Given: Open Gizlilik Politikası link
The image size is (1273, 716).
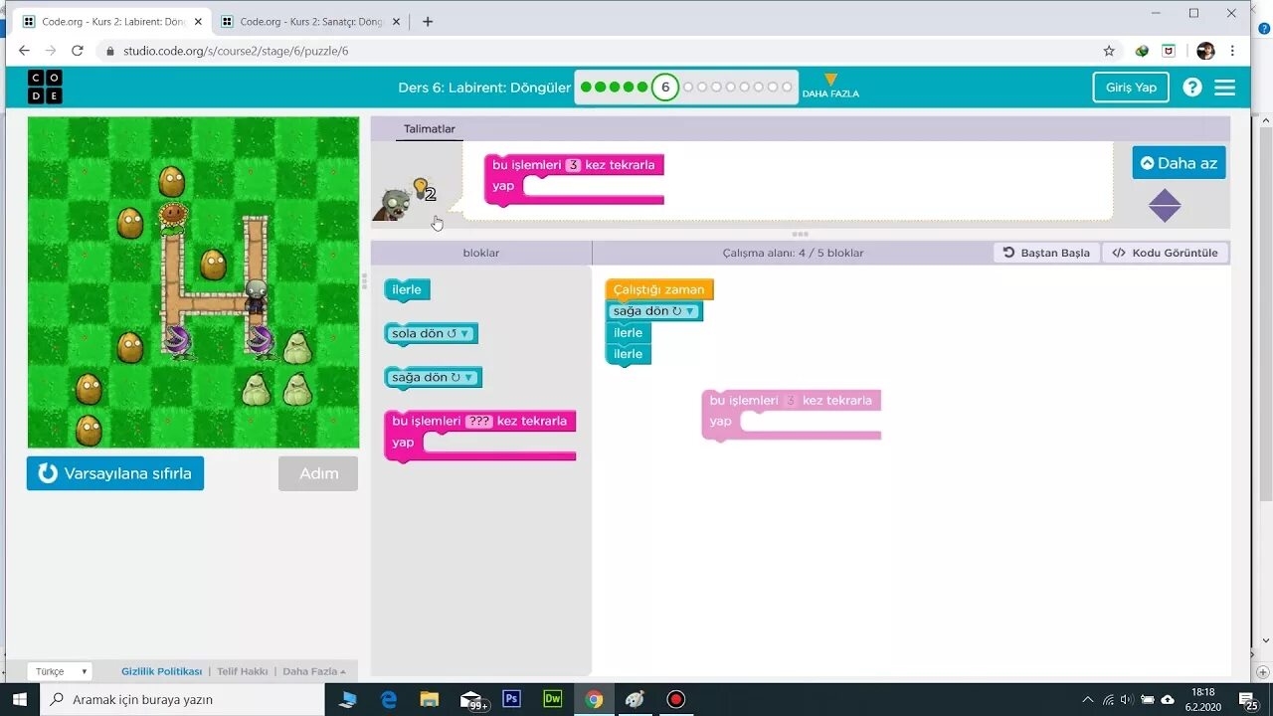Looking at the screenshot, I should click(161, 671).
